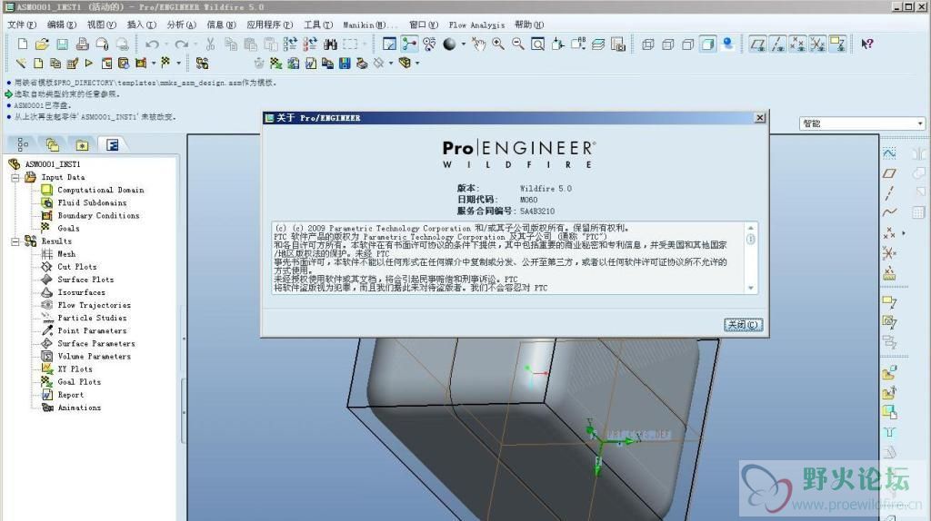Open the 分析 menu
The width and height of the screenshot is (931, 521).
click(181, 25)
